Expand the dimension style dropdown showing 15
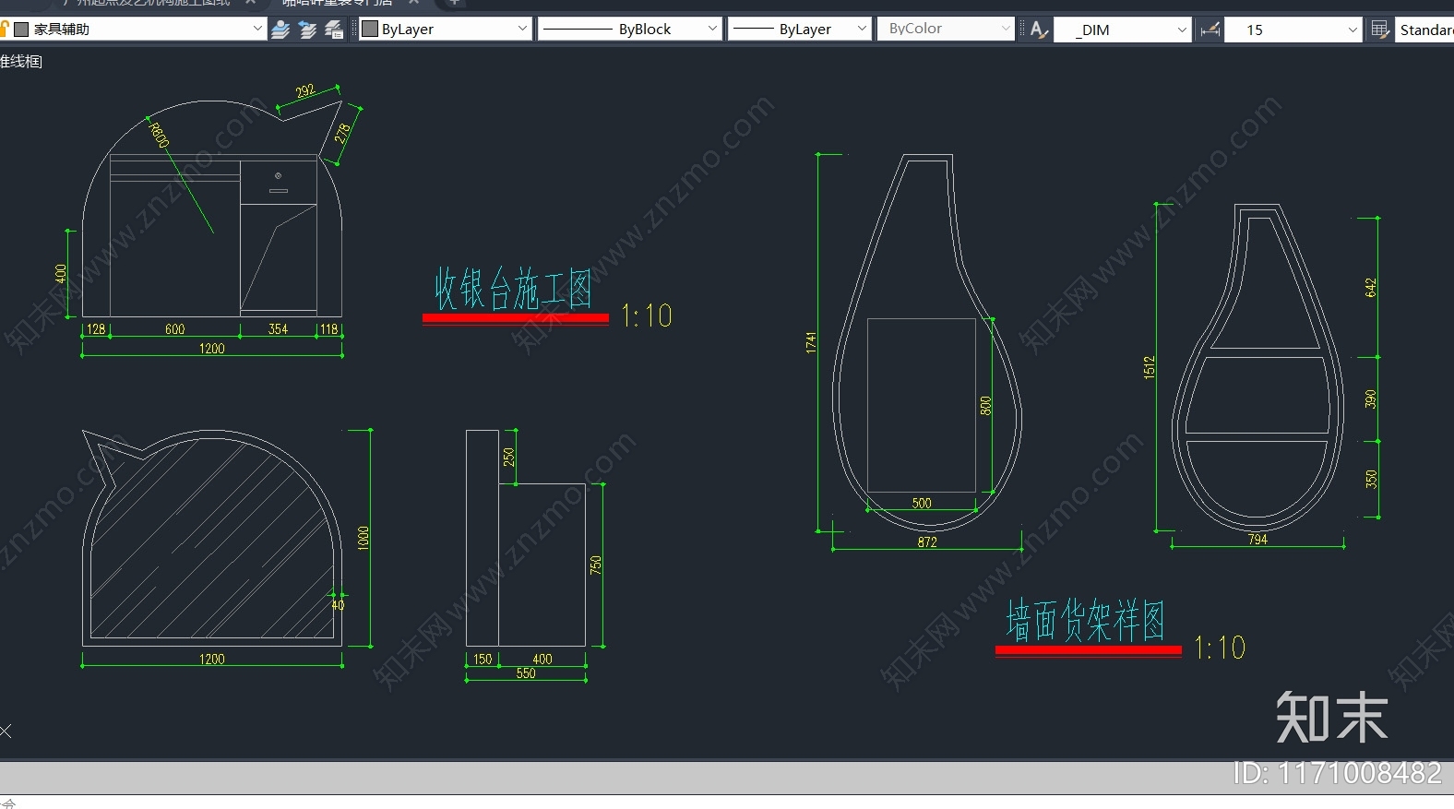Image resolution: width=1454 pixels, height=809 pixels. click(x=1353, y=30)
